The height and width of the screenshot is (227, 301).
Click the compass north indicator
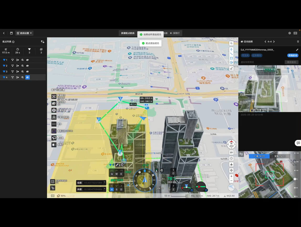(x=231, y=145)
